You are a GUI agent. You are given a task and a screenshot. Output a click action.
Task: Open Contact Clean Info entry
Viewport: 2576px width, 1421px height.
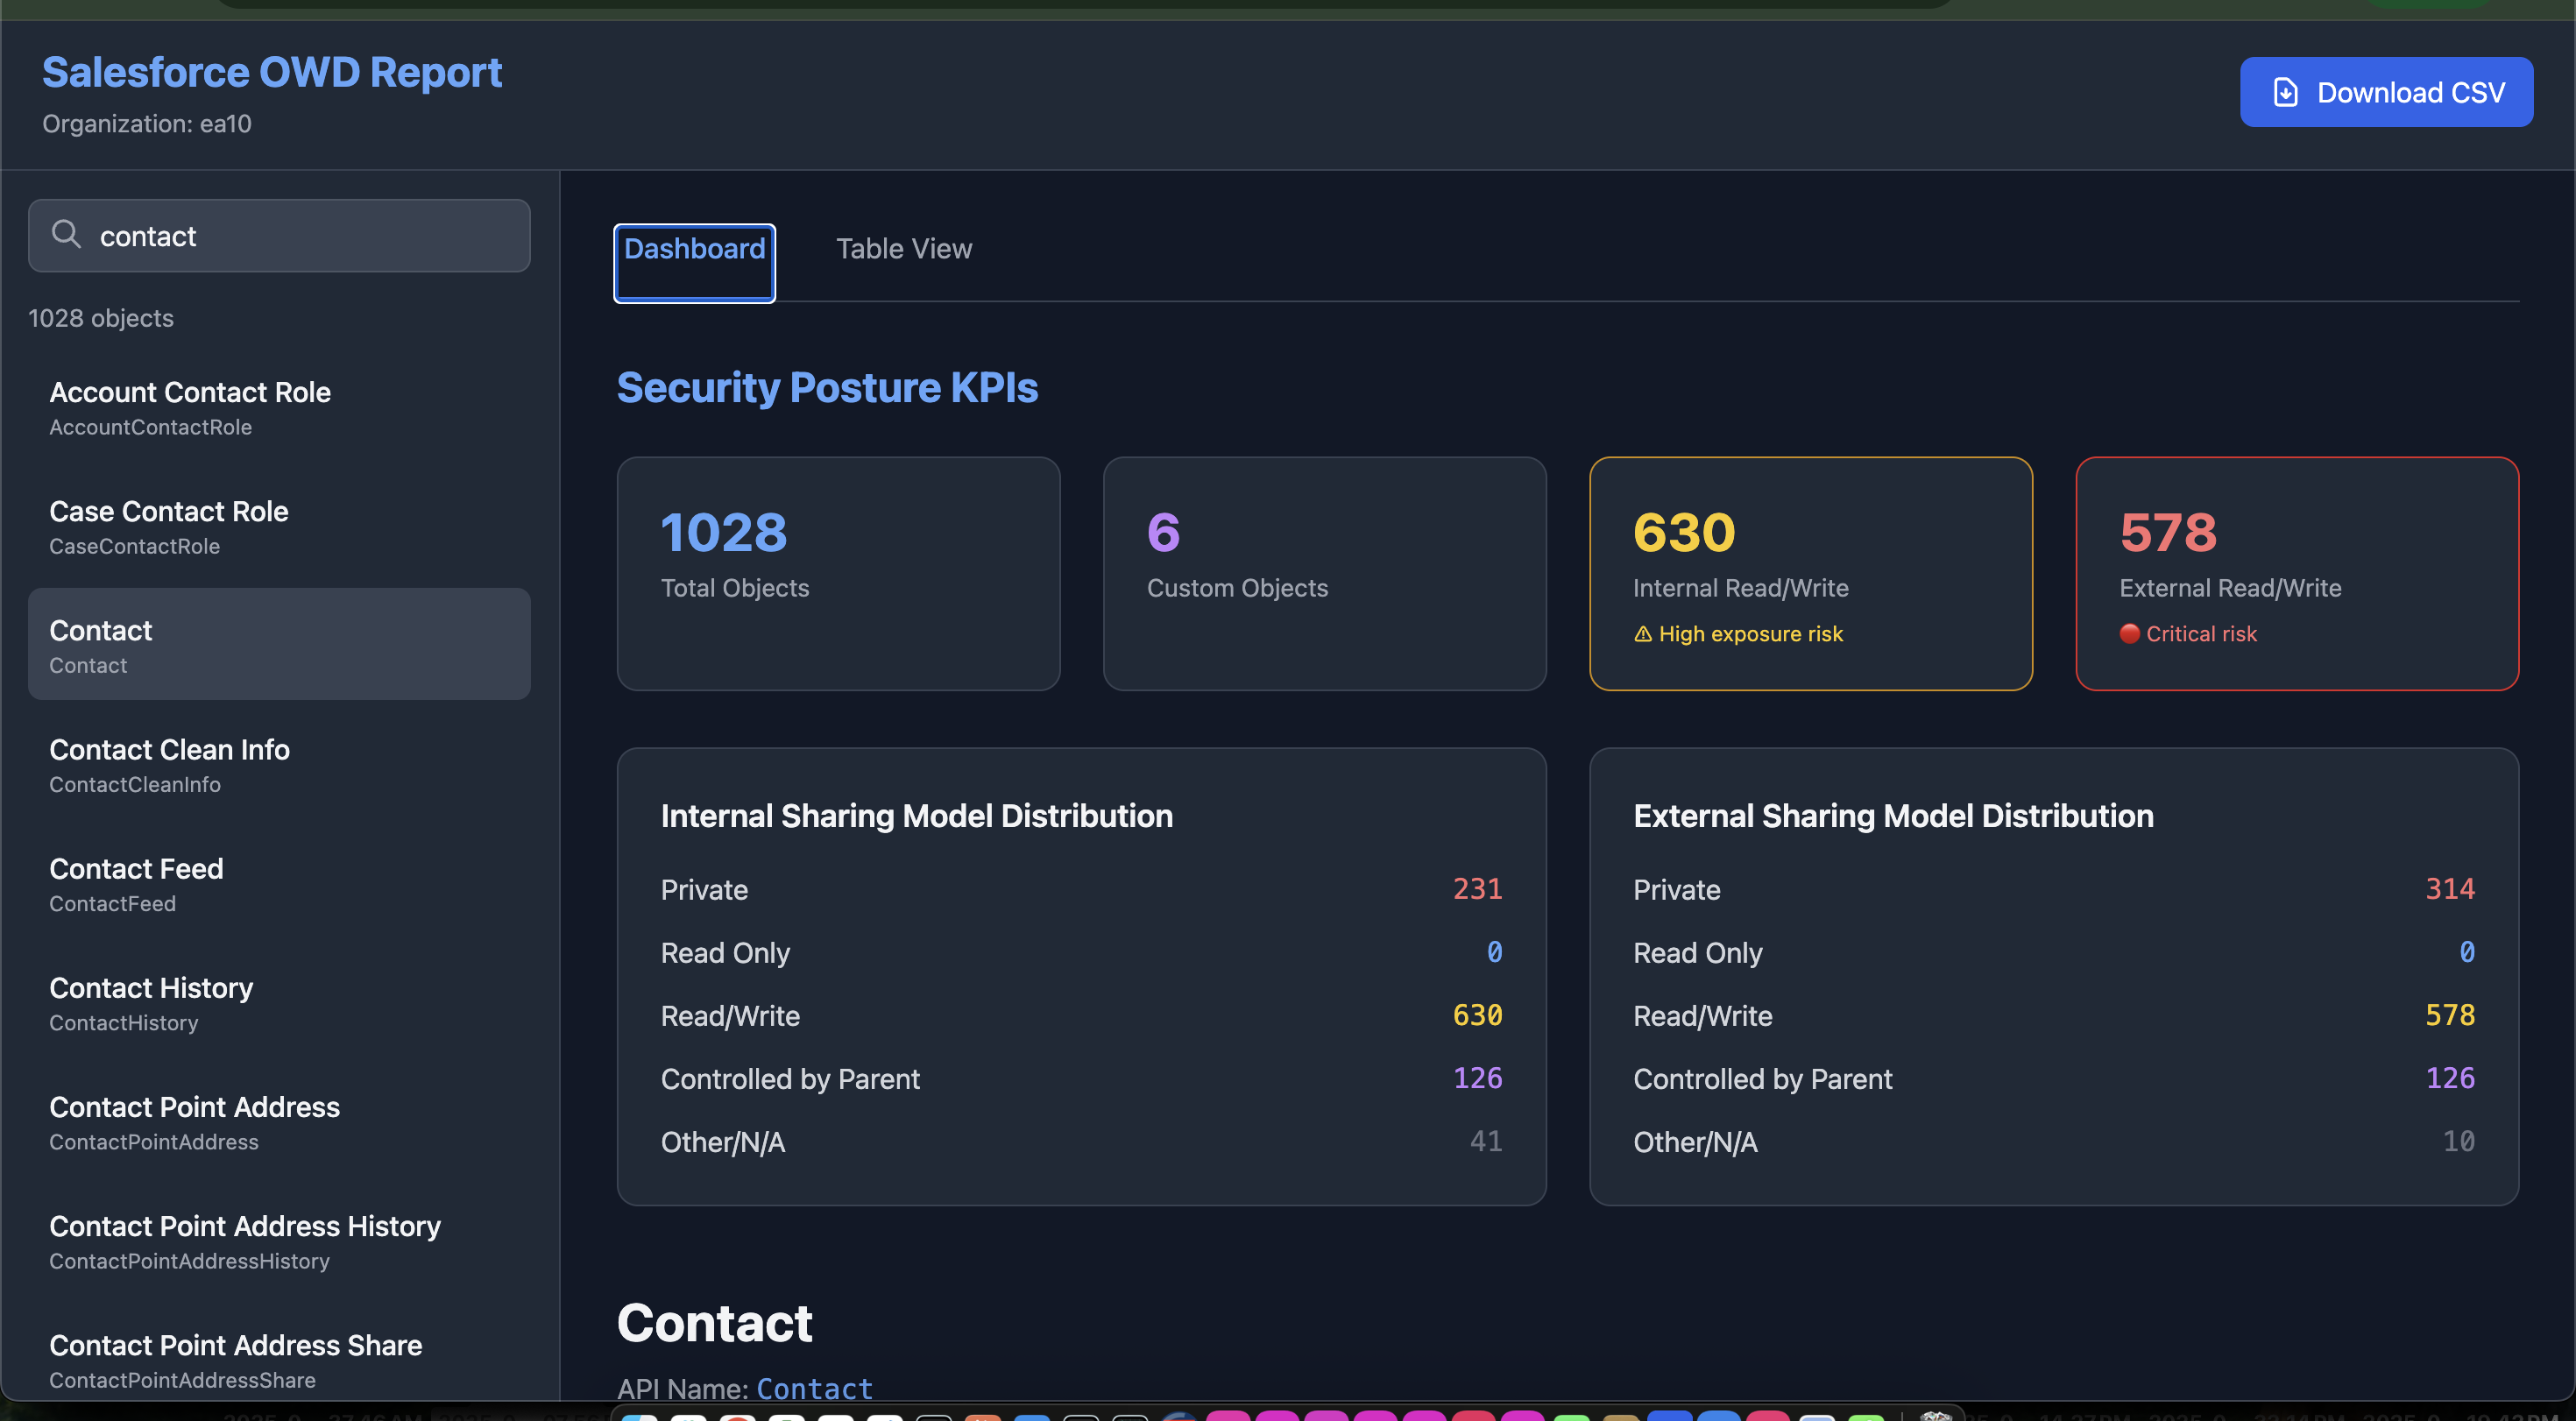coord(169,764)
